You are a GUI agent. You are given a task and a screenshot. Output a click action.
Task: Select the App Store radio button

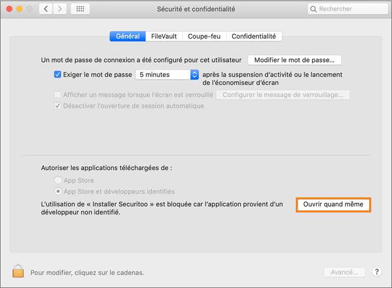click(58, 180)
